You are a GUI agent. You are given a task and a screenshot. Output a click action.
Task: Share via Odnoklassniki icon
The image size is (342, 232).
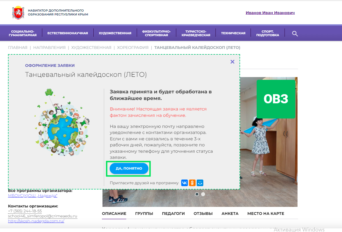[192, 183]
